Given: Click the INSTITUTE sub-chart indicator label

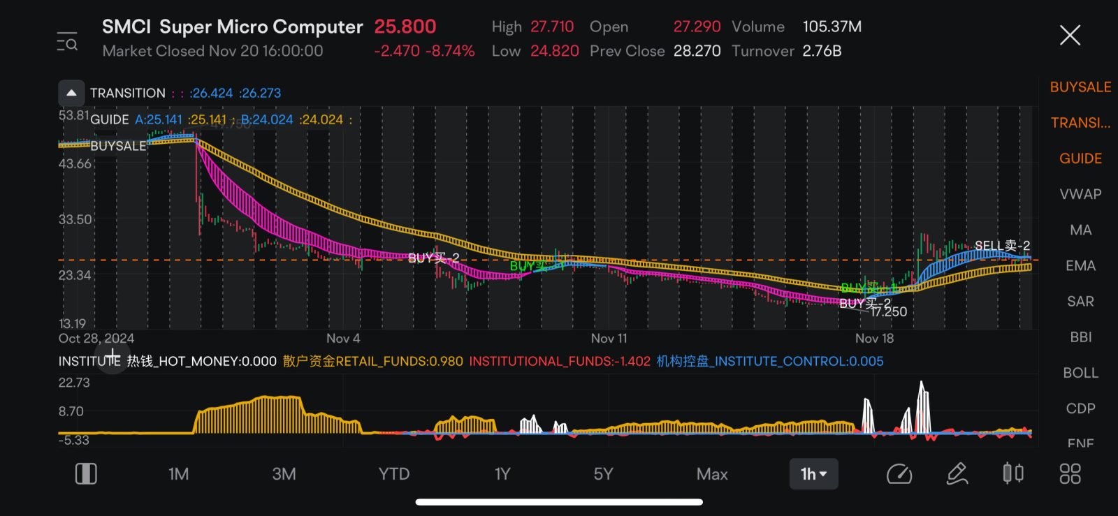Looking at the screenshot, I should 89,361.
